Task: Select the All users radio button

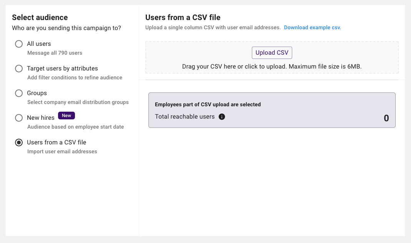Action: click(18, 44)
